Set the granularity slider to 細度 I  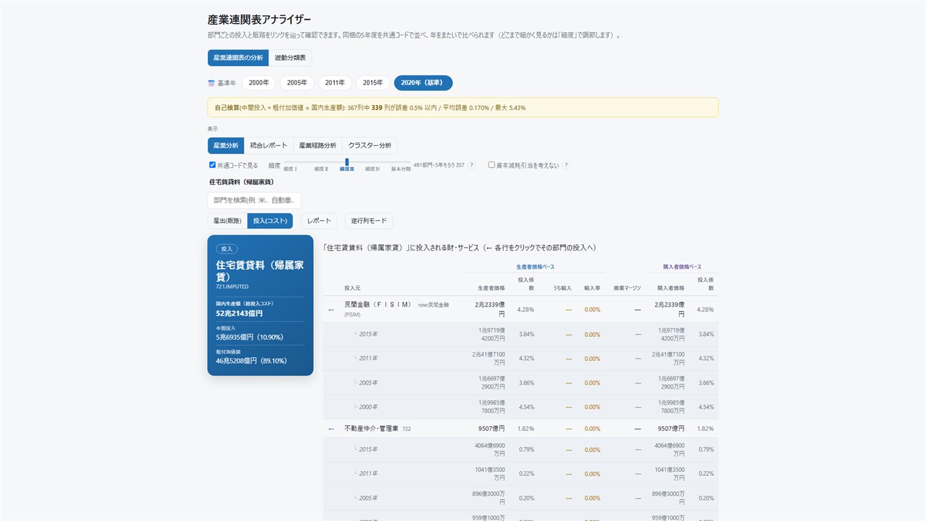click(x=290, y=169)
